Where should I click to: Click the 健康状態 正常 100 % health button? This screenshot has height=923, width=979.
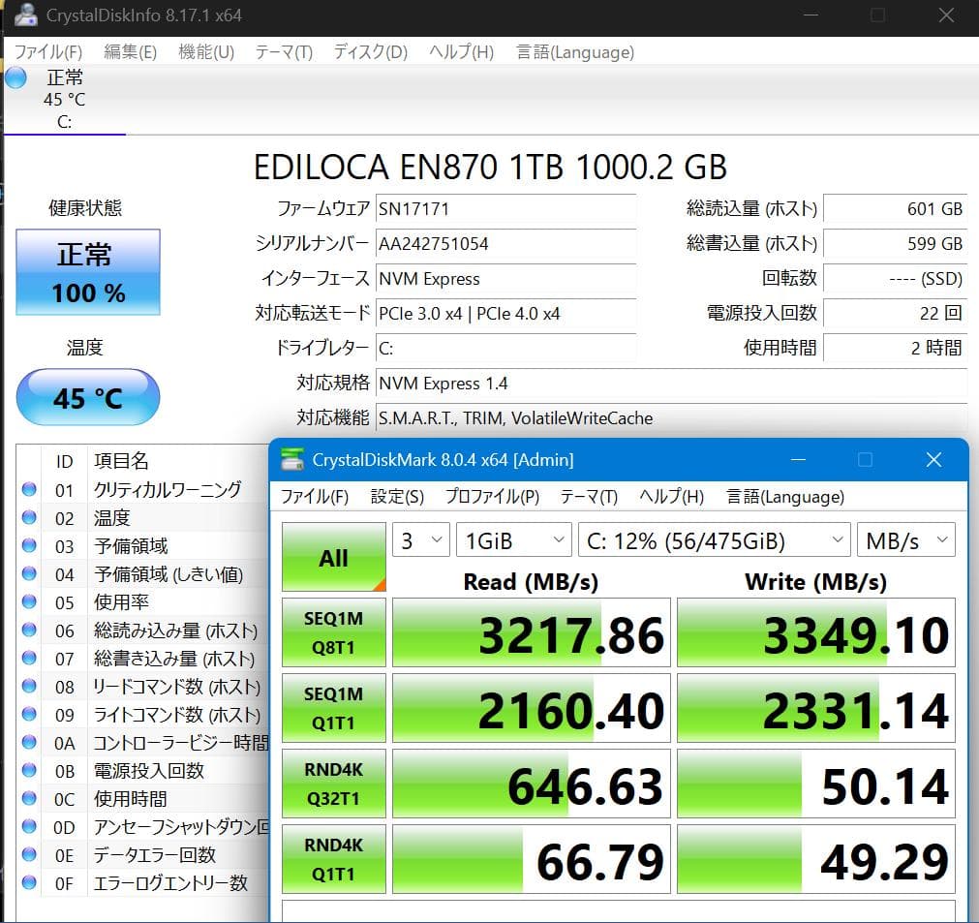pyautogui.click(x=87, y=272)
